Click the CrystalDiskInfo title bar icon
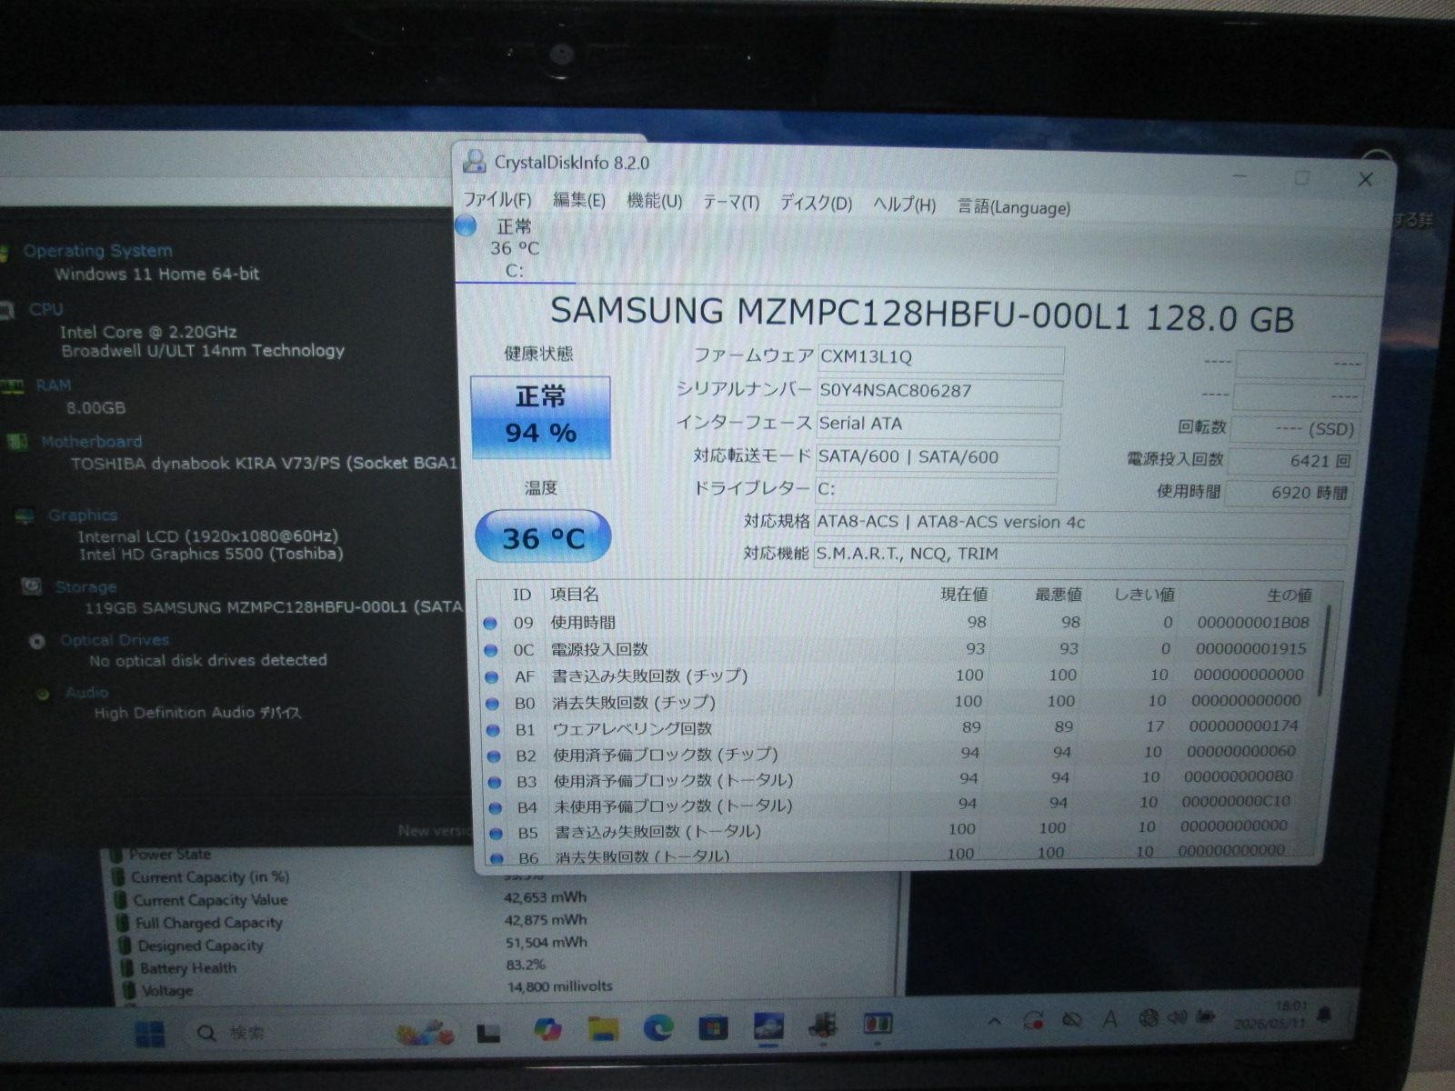This screenshot has width=1455, height=1091. tap(475, 161)
